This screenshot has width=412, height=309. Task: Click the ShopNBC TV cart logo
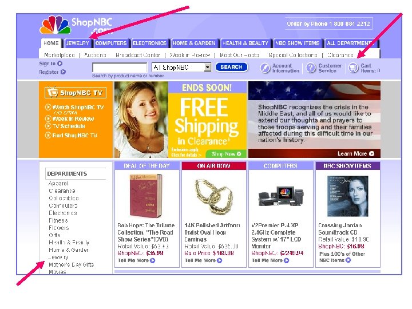(x=76, y=93)
